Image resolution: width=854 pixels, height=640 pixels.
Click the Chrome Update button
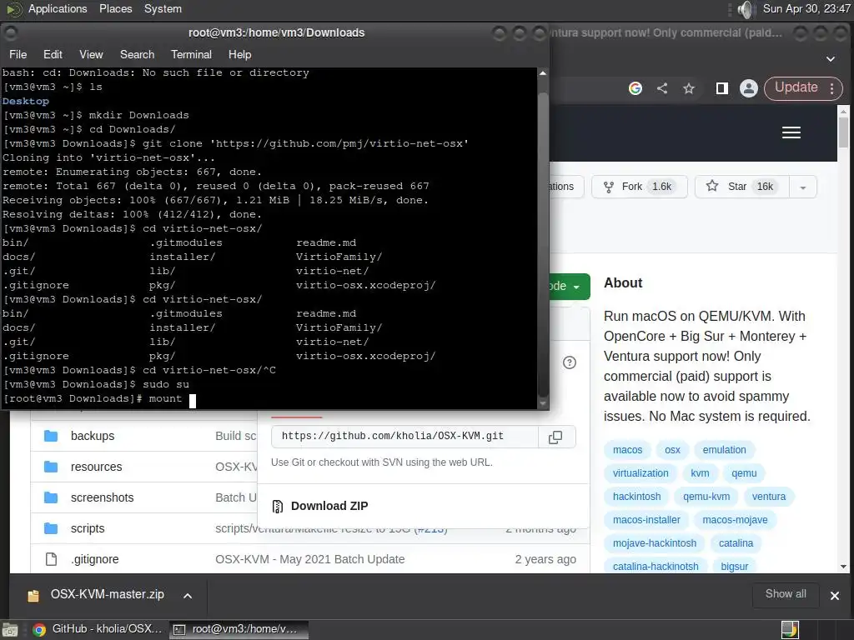click(796, 87)
